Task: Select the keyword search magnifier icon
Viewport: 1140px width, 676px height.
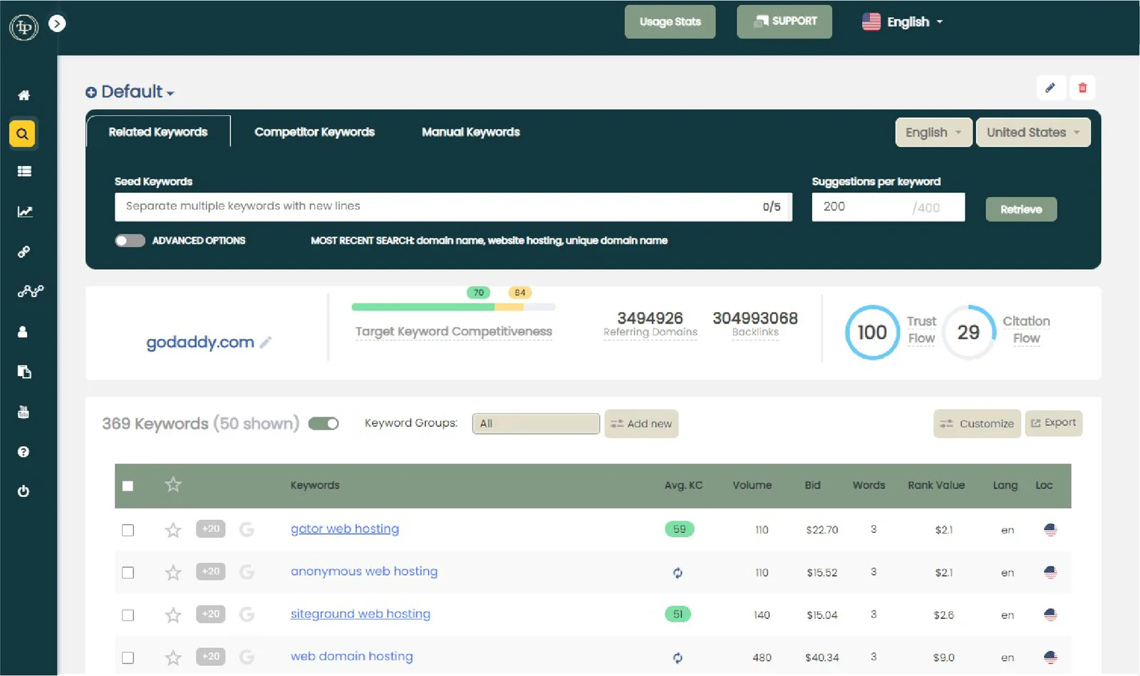Action: click(22, 133)
